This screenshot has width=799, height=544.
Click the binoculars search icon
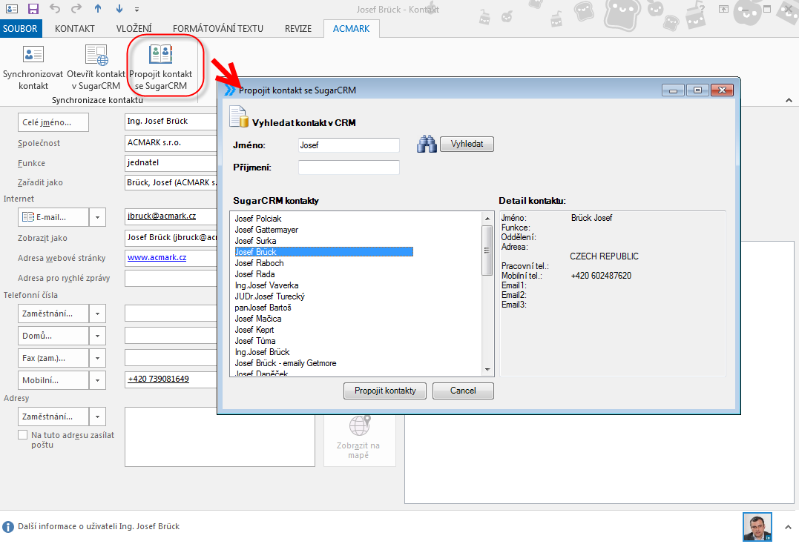[x=427, y=144]
